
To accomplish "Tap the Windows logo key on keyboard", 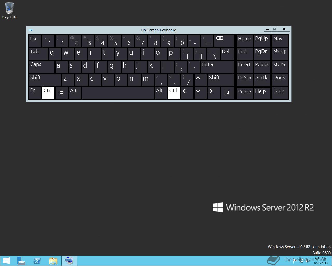I will point(61,93).
